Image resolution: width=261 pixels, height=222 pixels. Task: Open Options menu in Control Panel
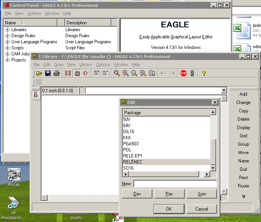[x=34, y=13]
